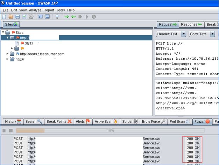Click the green right arrow break icon
Screen dimensions: 219x165
(66, 17)
